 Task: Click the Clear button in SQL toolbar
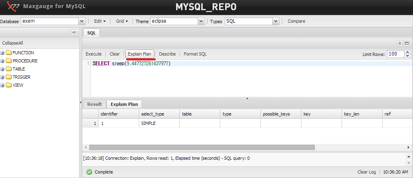pos(114,54)
